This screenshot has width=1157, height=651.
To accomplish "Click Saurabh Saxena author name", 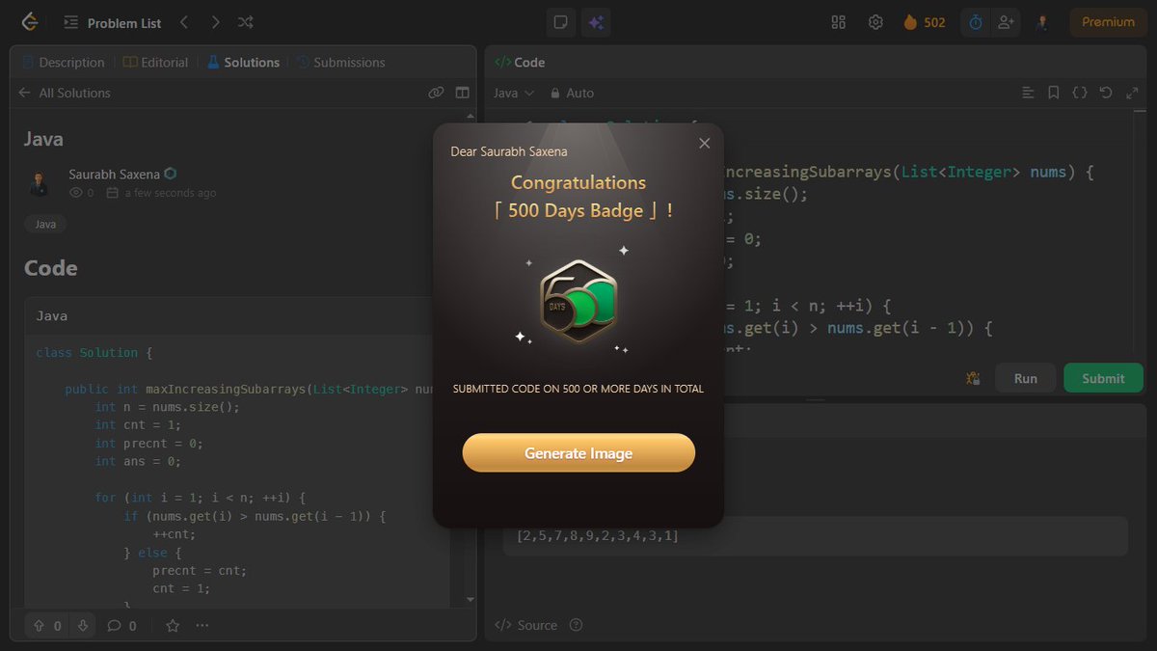I will coord(115,174).
